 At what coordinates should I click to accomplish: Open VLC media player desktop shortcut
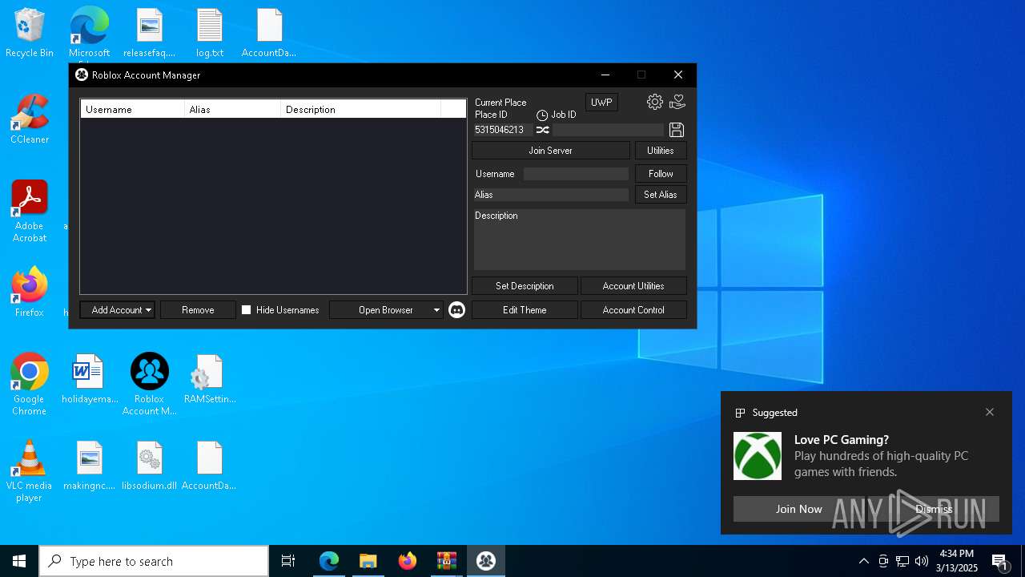tap(30, 471)
